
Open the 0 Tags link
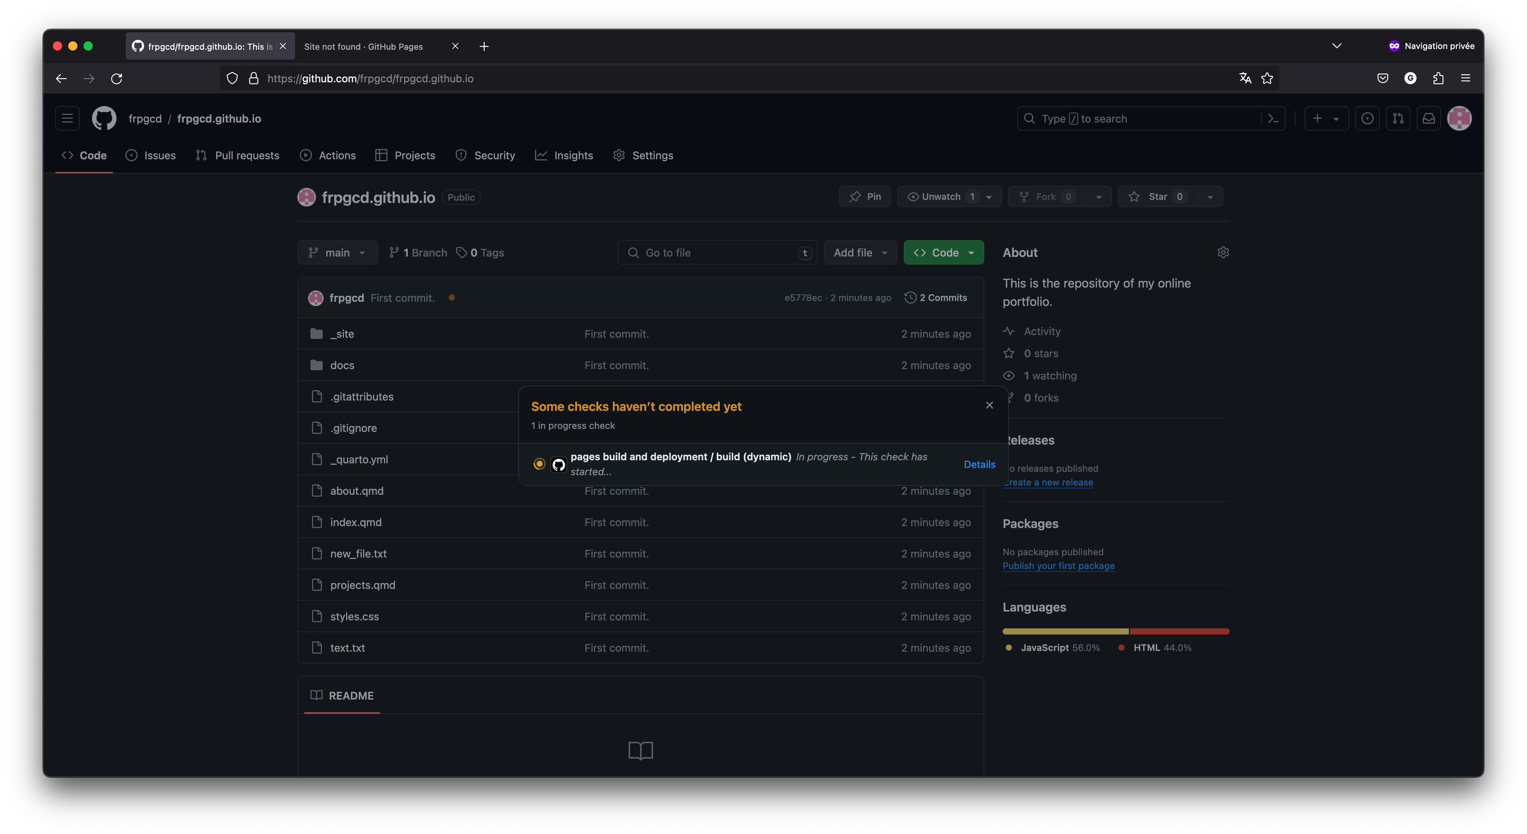(480, 252)
